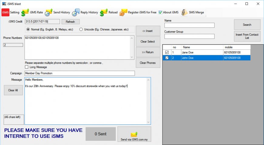Click the 'no' column header
Screen dimensions: 264x145
click(176, 47)
